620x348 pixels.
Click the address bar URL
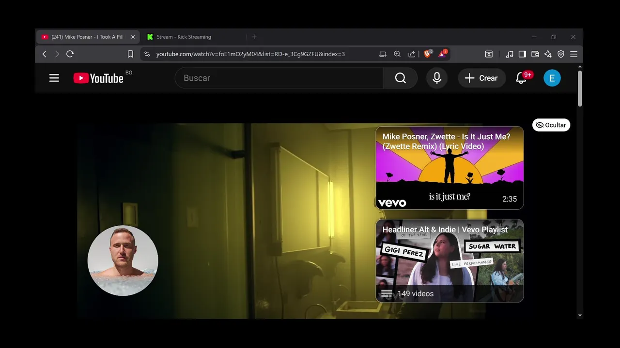tap(250, 54)
